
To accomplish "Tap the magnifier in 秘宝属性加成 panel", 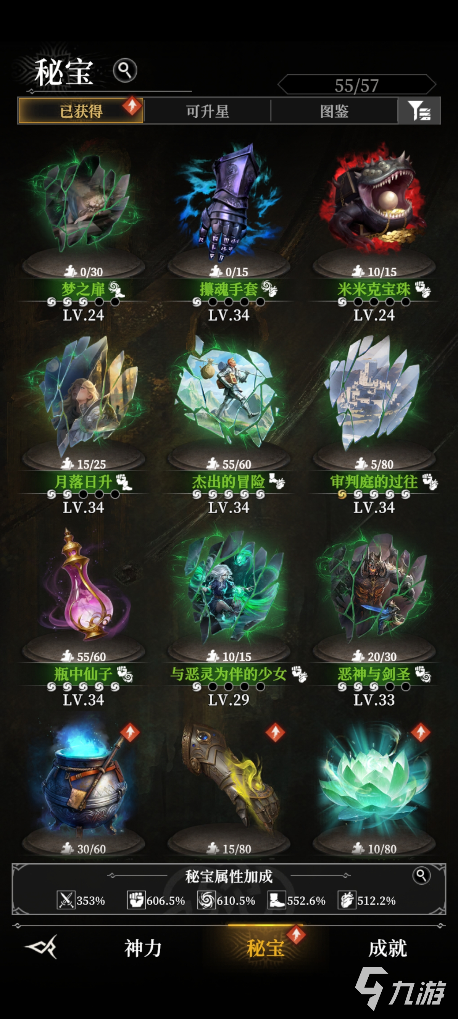I will tap(421, 876).
